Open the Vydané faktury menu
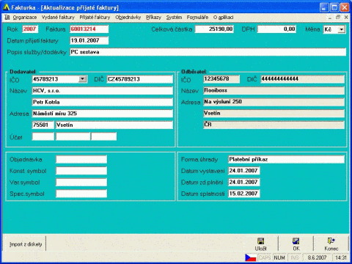The image size is (352, 264). (58, 18)
